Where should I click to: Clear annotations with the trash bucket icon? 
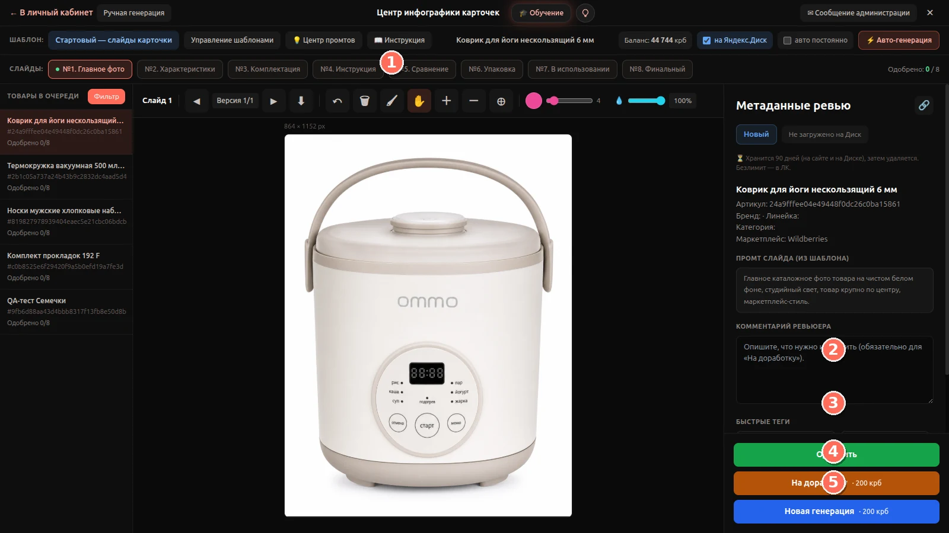tap(365, 101)
